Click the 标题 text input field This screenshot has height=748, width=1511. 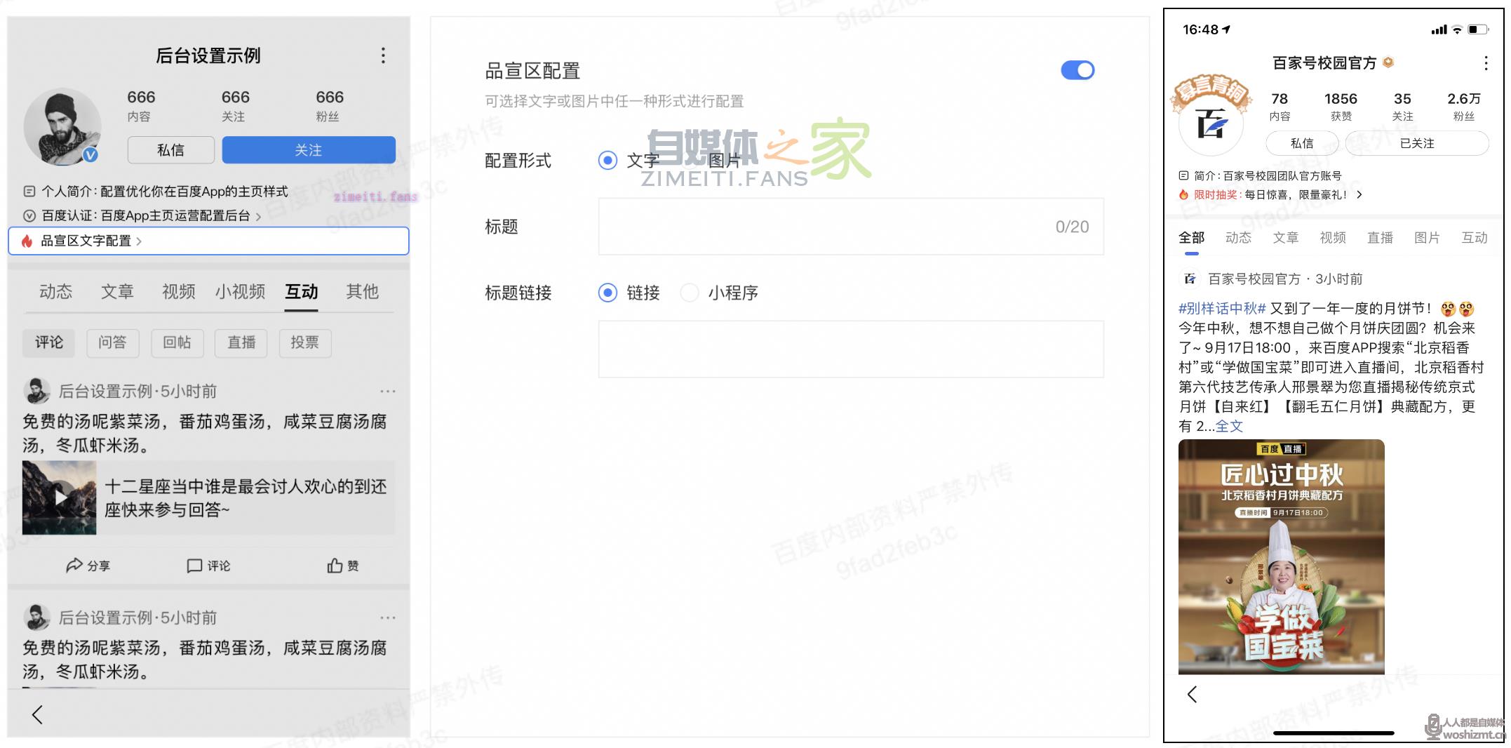850,227
